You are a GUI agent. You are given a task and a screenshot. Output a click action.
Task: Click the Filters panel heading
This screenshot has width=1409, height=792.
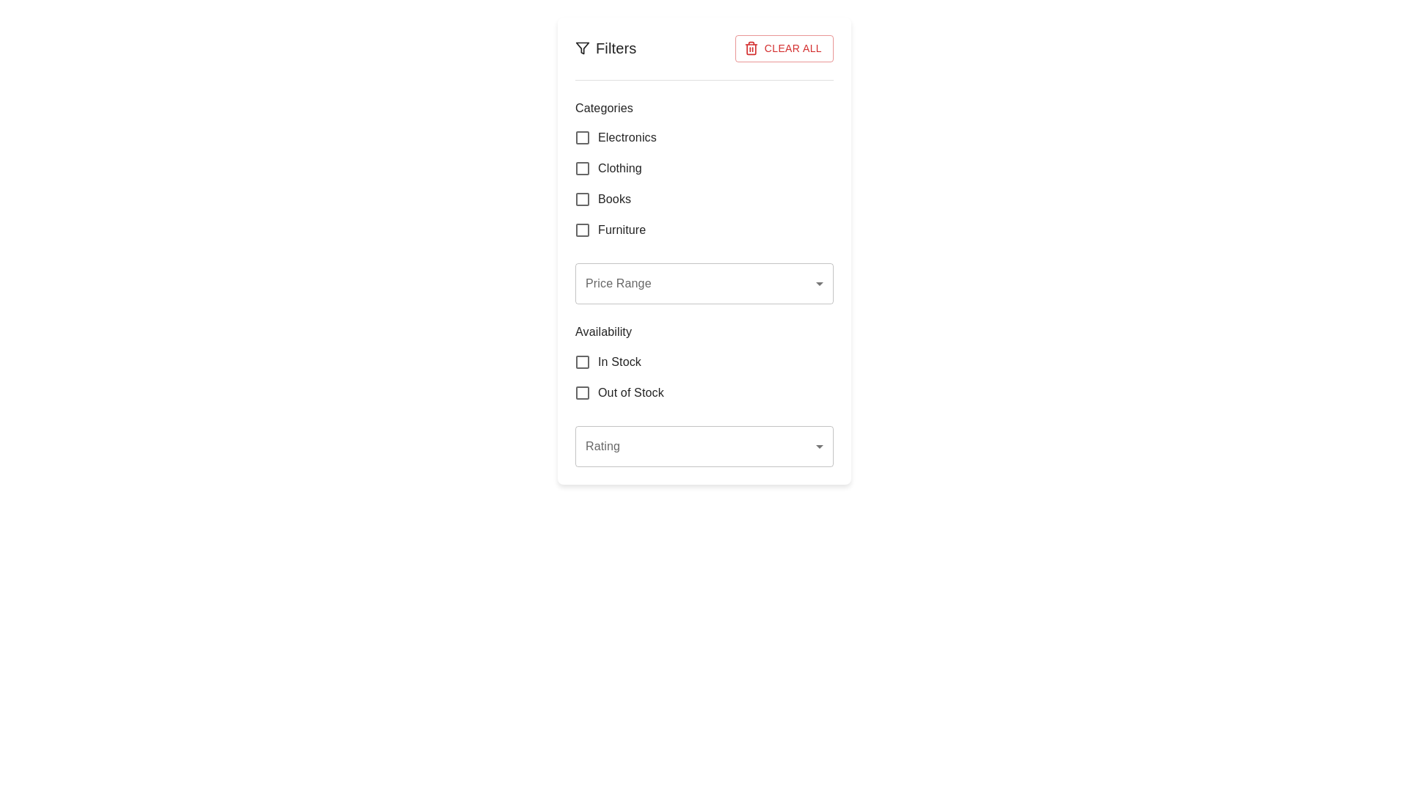pos(616,48)
